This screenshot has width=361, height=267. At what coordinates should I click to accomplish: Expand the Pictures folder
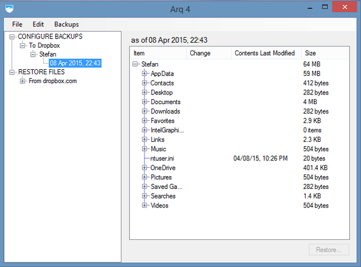[x=144, y=177]
